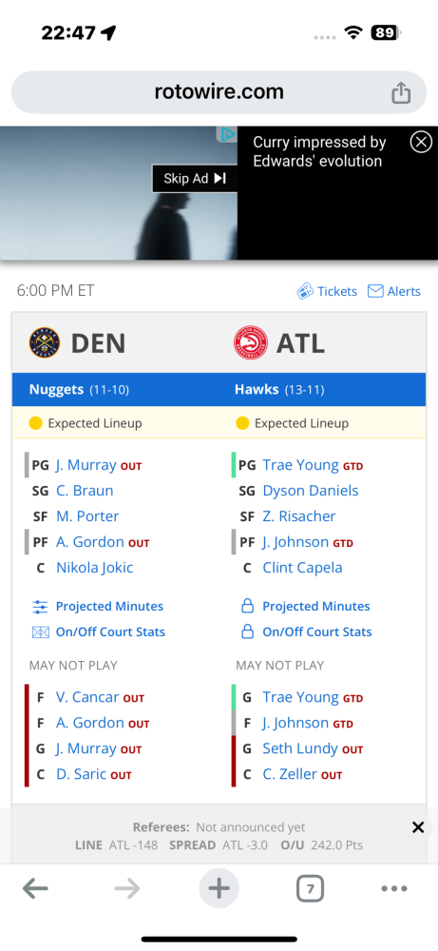Tap the Denver Nuggets logo
Image resolution: width=438 pixels, height=951 pixels.
[x=45, y=343]
